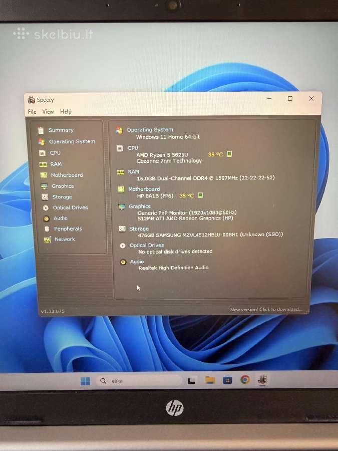Open Google Chrome from the taskbar
338x451 pixels.
tap(245, 380)
